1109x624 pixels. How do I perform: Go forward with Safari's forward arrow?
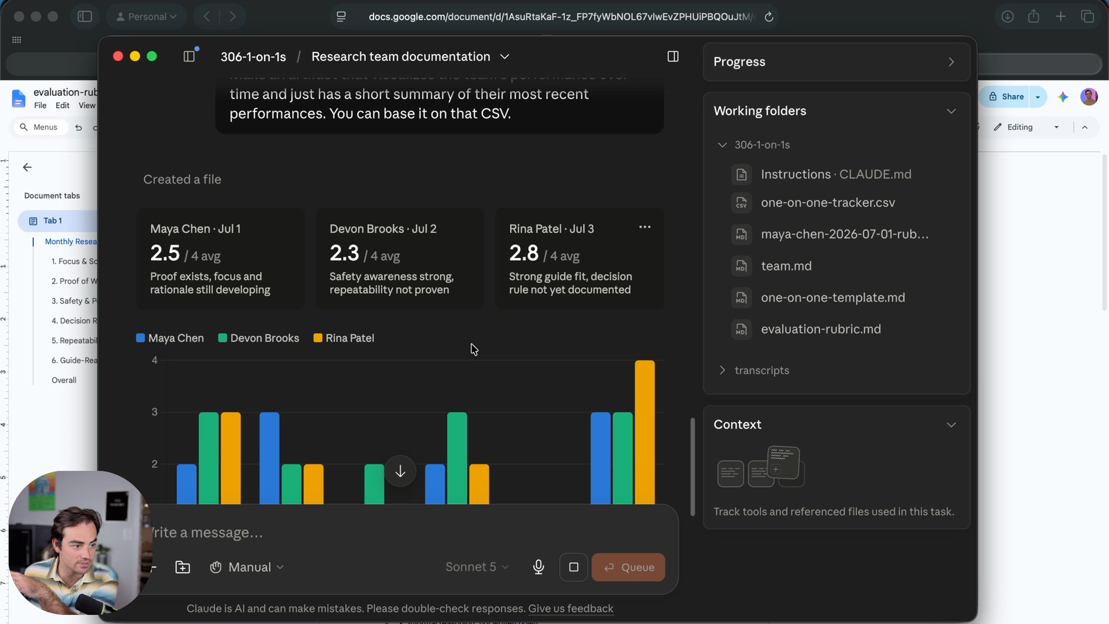coord(232,17)
